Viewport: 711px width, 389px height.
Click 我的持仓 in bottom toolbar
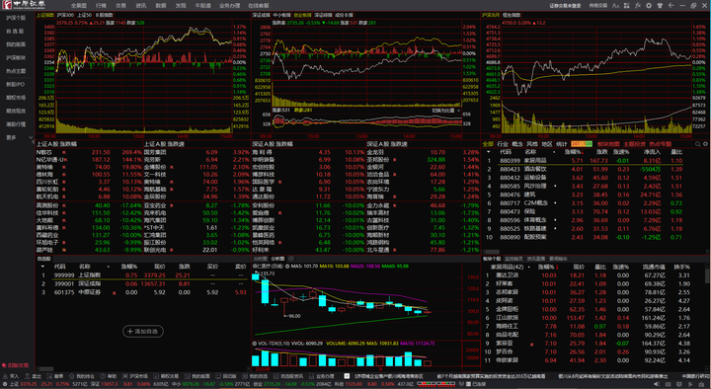coord(82,376)
